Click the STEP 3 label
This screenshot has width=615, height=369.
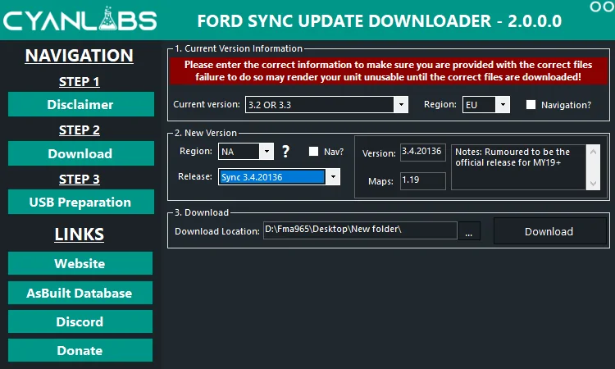(x=80, y=180)
